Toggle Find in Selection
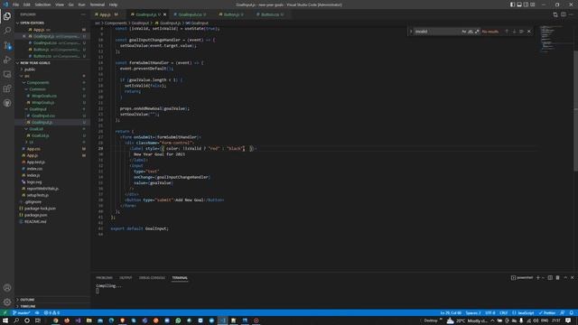The image size is (578, 325). 522,32
